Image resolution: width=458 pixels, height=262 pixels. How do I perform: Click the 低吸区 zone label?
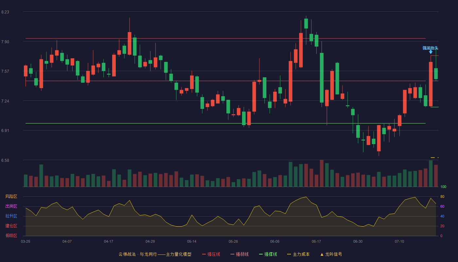coord(11,235)
